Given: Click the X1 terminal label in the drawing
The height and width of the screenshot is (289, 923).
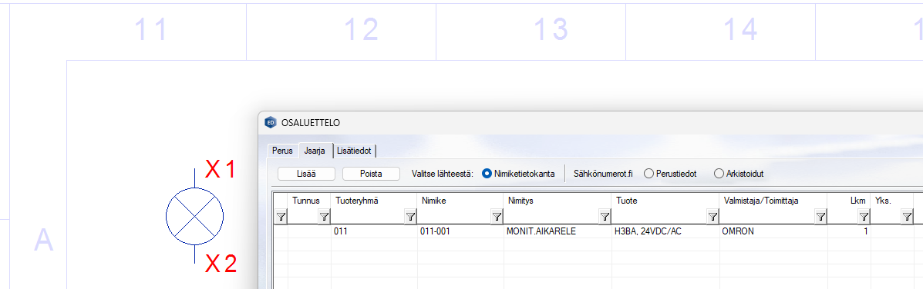Looking at the screenshot, I should pos(221,169).
